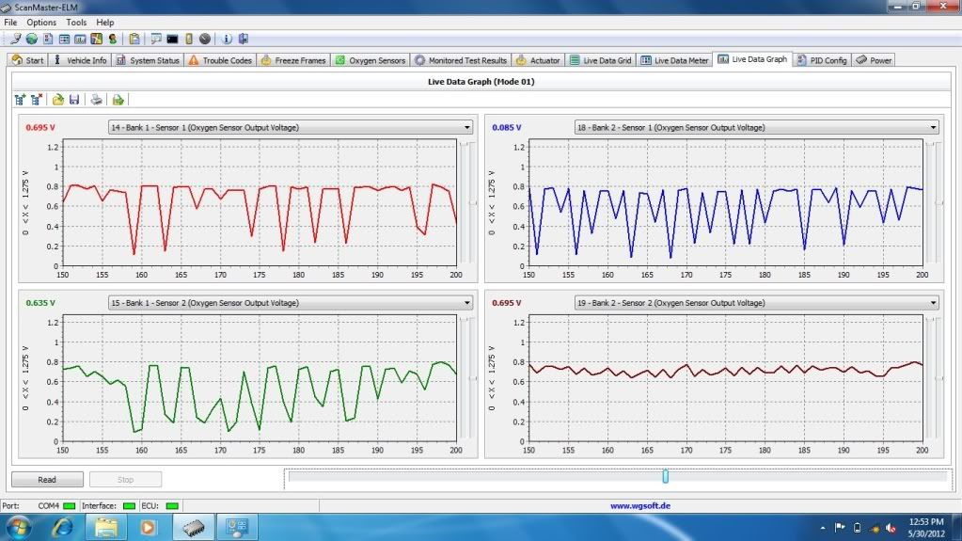The width and height of the screenshot is (962, 541).
Task: Switch to the Live Data Grid tab
Action: [x=600, y=60]
